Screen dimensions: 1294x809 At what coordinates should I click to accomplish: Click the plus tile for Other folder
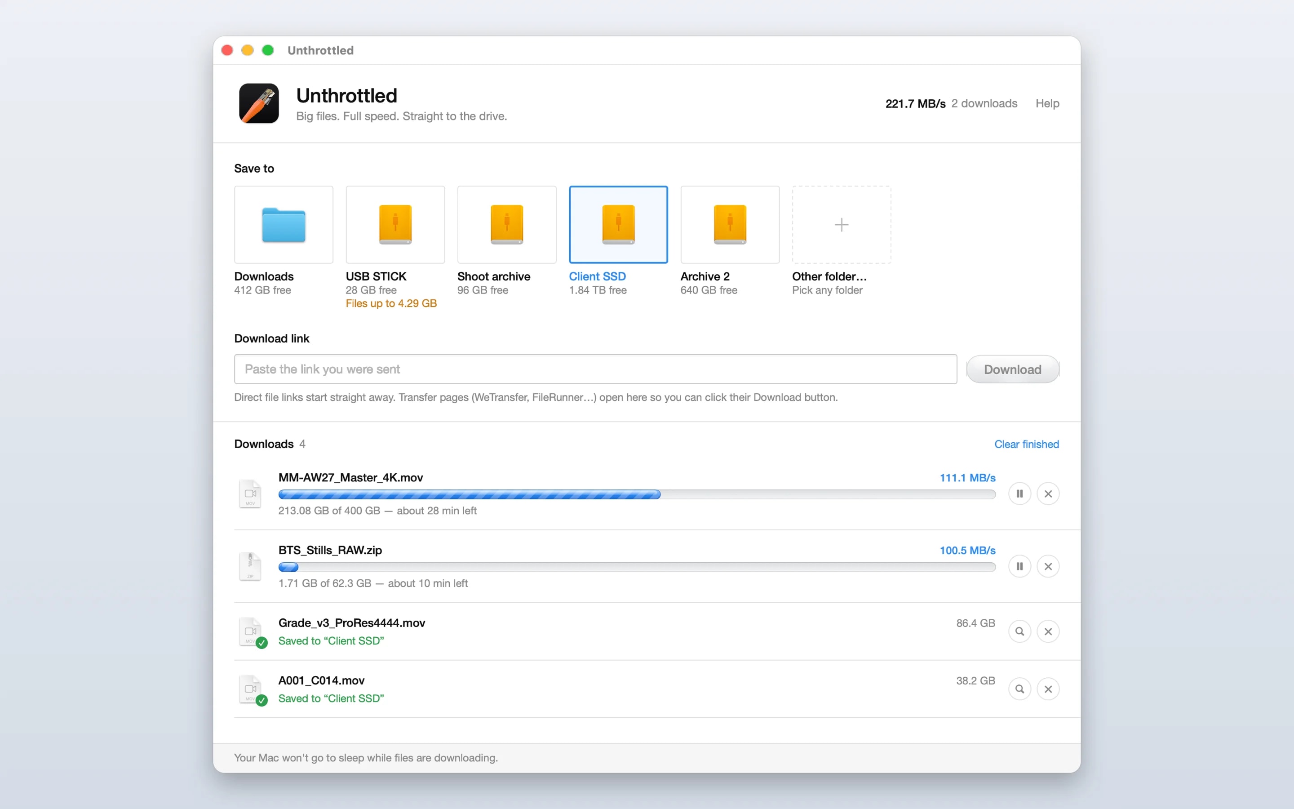pyautogui.click(x=842, y=225)
